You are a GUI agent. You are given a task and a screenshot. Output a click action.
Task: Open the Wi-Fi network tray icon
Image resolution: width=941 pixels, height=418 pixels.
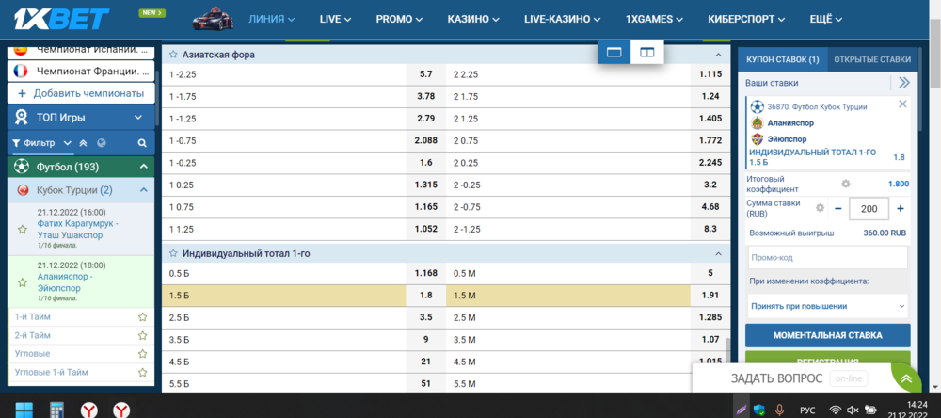[x=835, y=410]
